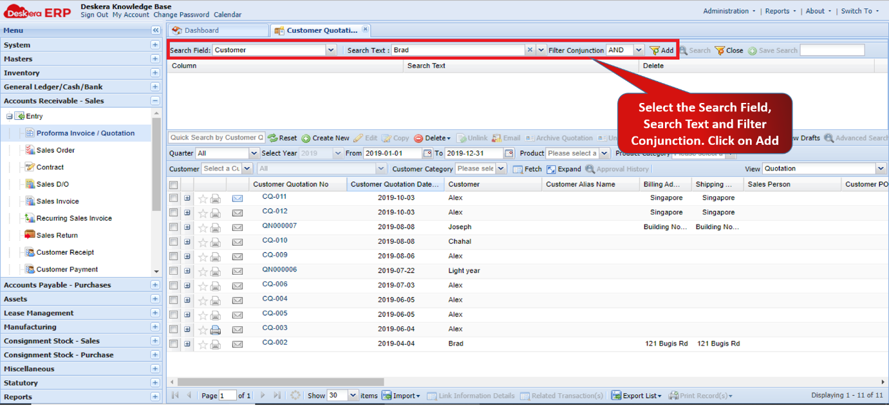
Task: Click the Import icon button
Action: pyautogui.click(x=400, y=396)
